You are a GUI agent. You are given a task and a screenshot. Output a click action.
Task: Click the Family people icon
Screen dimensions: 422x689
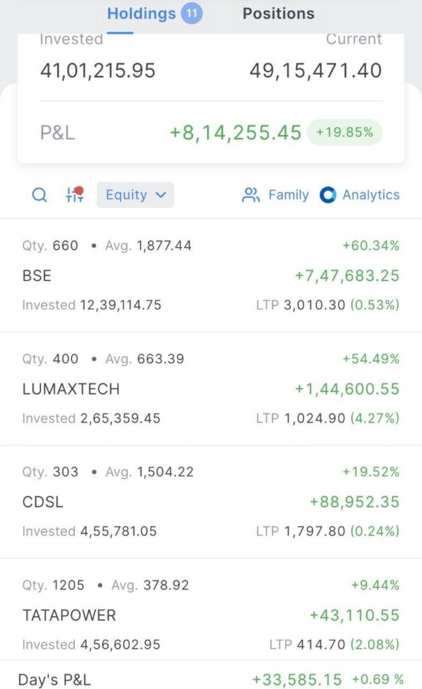(x=250, y=195)
